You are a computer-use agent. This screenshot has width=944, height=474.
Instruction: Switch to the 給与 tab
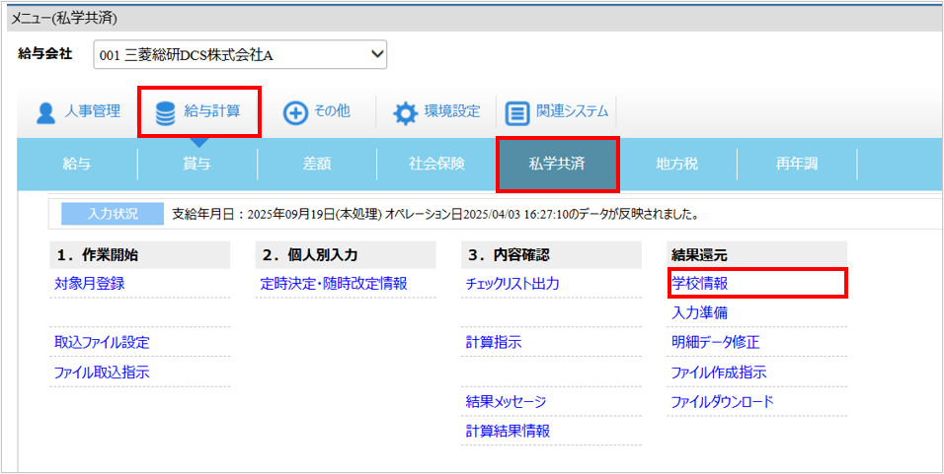[77, 164]
